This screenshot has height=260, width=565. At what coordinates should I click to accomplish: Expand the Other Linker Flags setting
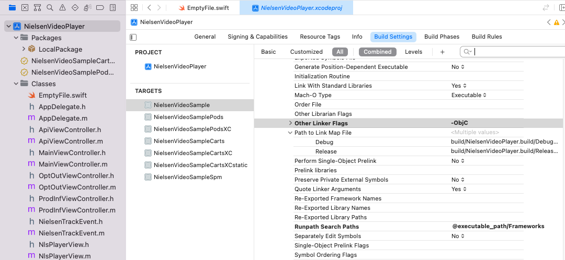click(x=290, y=123)
